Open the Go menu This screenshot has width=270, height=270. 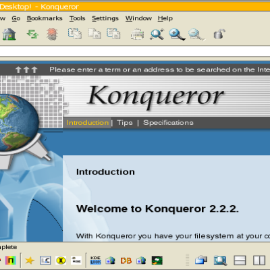click(16, 18)
